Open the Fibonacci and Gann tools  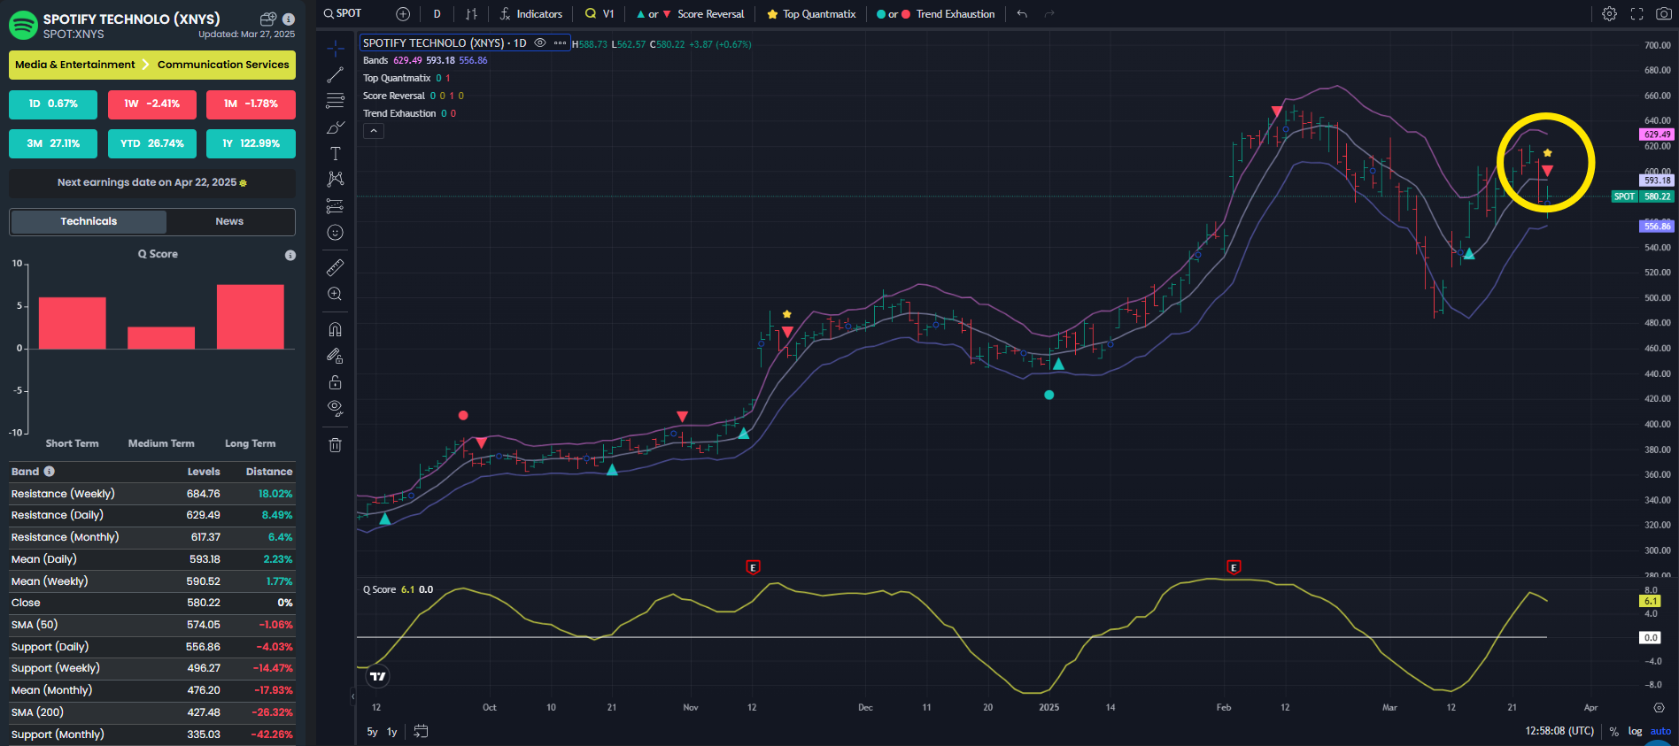[335, 100]
